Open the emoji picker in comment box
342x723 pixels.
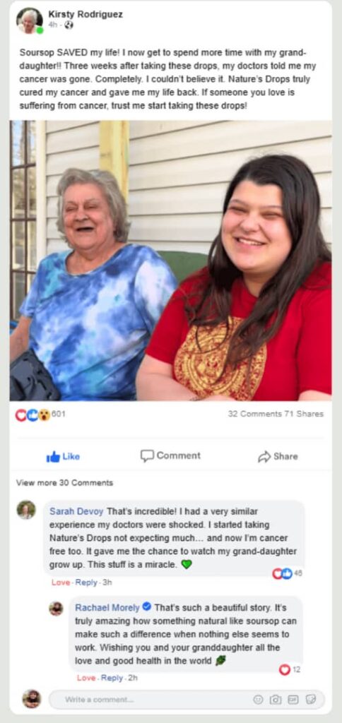(258, 700)
